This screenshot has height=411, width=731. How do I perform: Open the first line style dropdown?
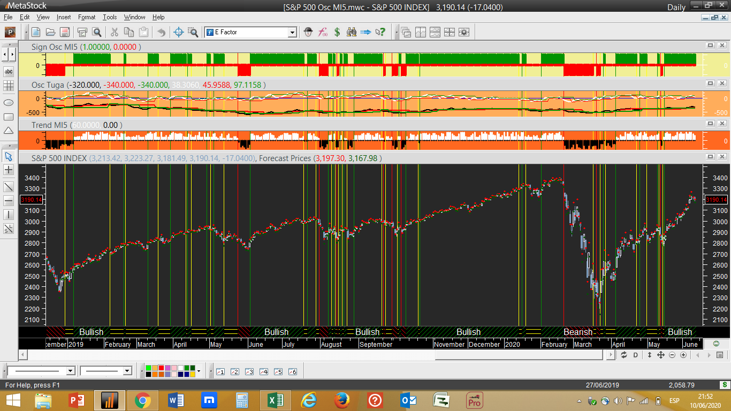click(70, 371)
